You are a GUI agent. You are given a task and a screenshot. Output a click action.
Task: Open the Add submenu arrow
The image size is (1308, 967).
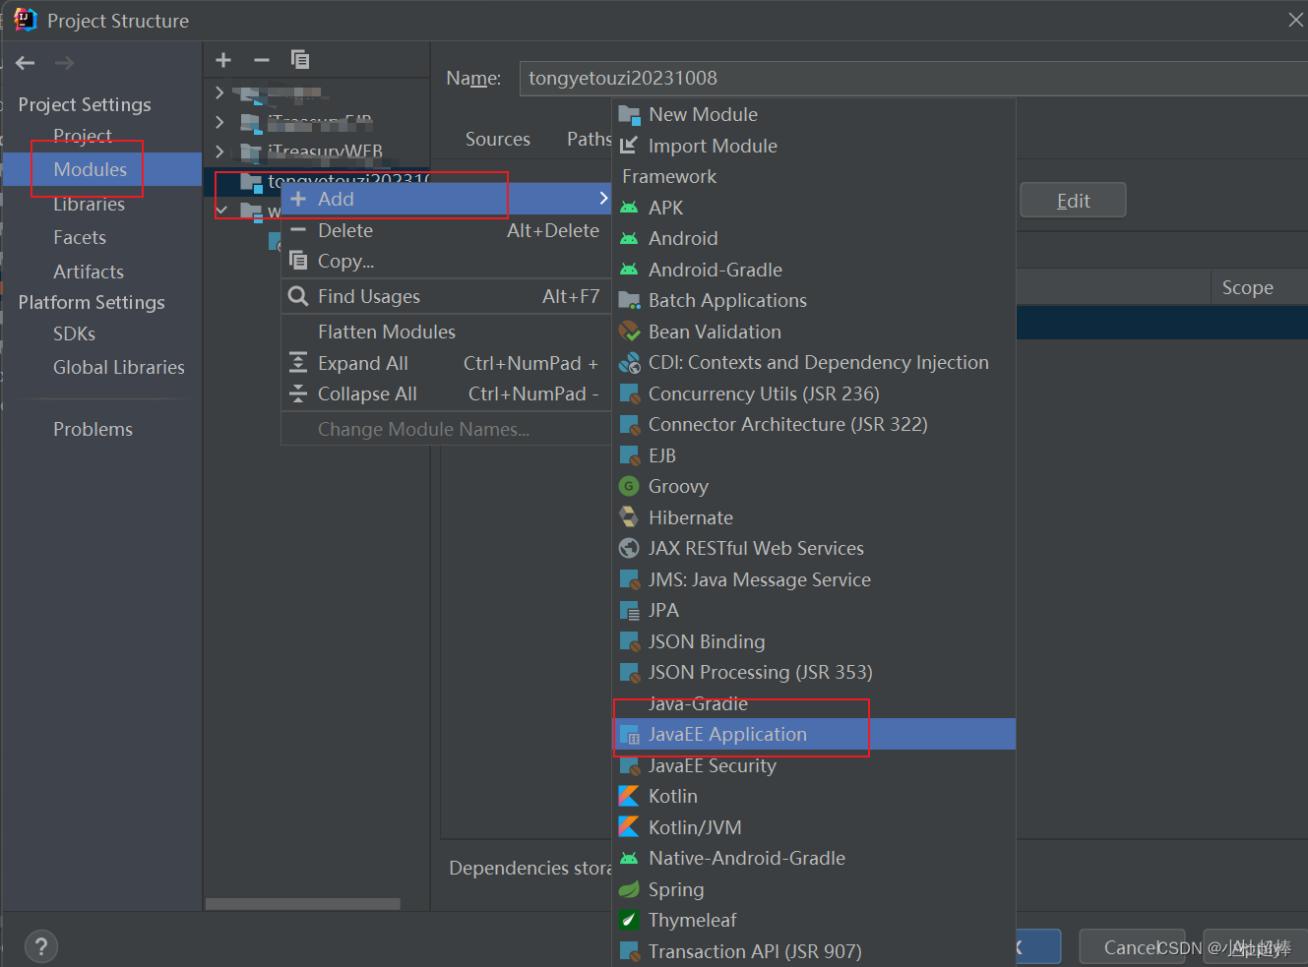click(x=603, y=199)
